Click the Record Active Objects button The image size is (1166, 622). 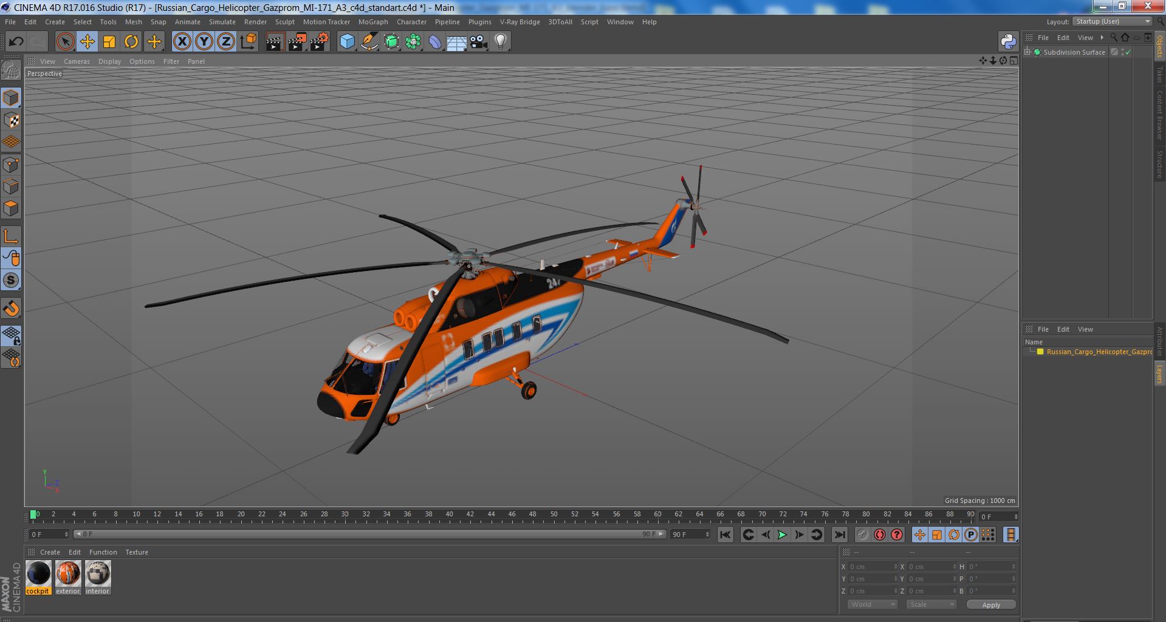pyautogui.click(x=862, y=535)
